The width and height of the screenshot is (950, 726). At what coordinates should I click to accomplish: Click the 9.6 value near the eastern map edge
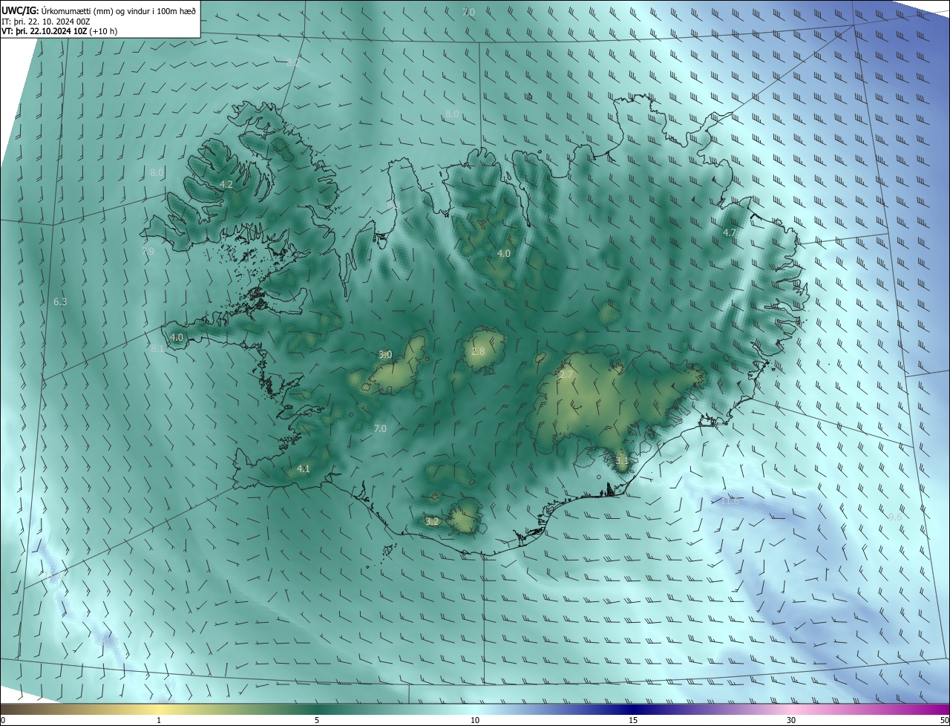coord(895,517)
